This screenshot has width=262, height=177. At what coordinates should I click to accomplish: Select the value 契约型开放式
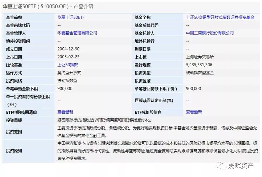69,73
